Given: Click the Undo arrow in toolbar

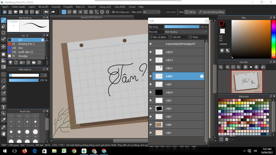Looking at the screenshot, I should pos(46,12).
